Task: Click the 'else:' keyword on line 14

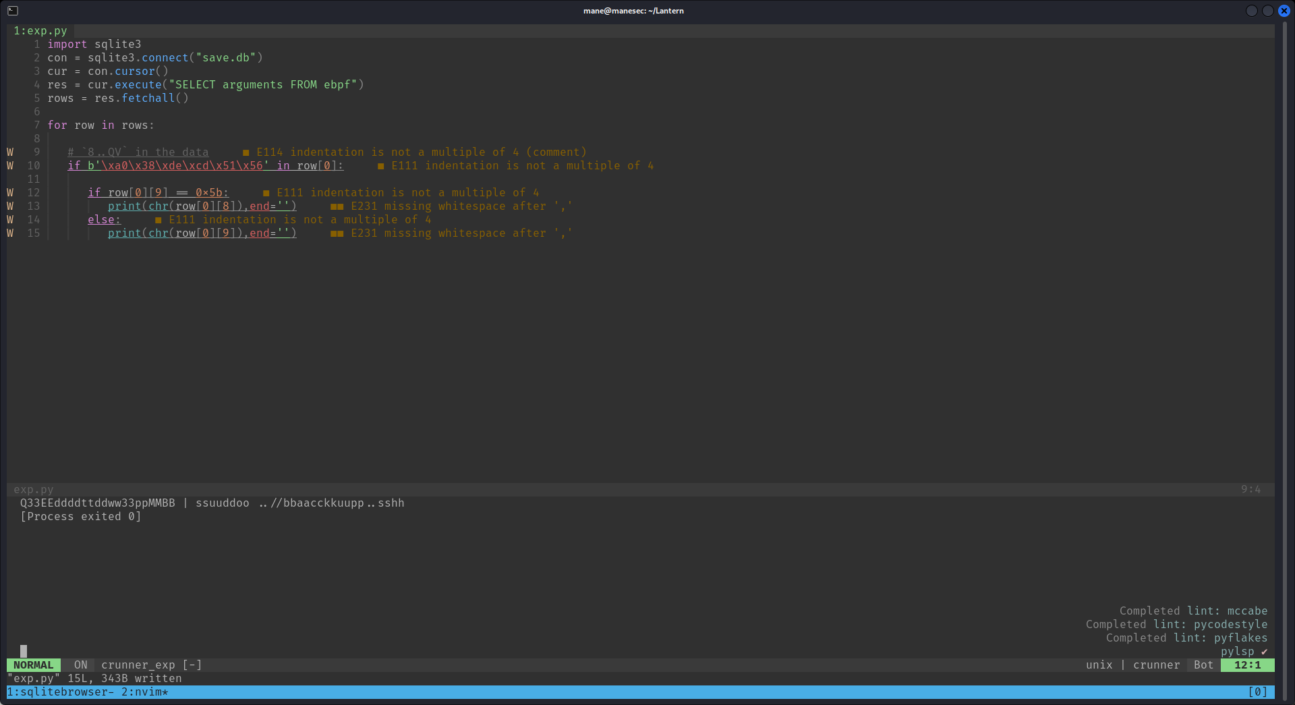Action: (x=105, y=220)
